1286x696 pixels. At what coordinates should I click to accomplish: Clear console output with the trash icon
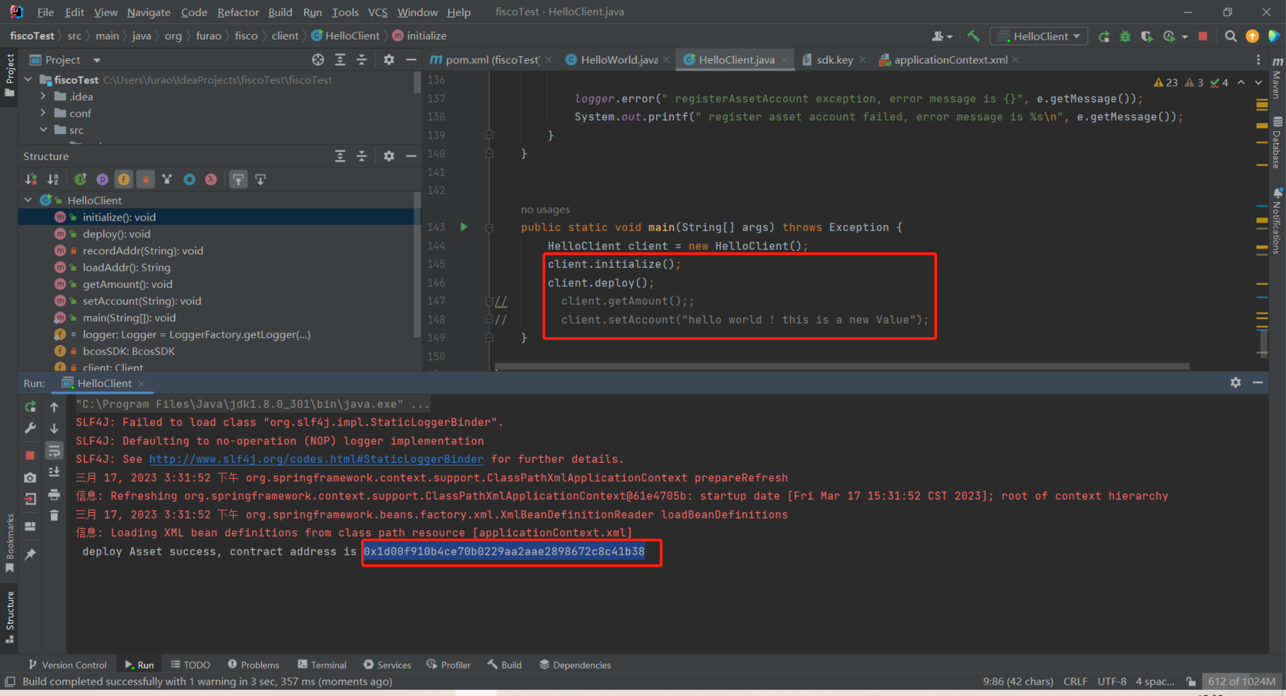tap(54, 515)
